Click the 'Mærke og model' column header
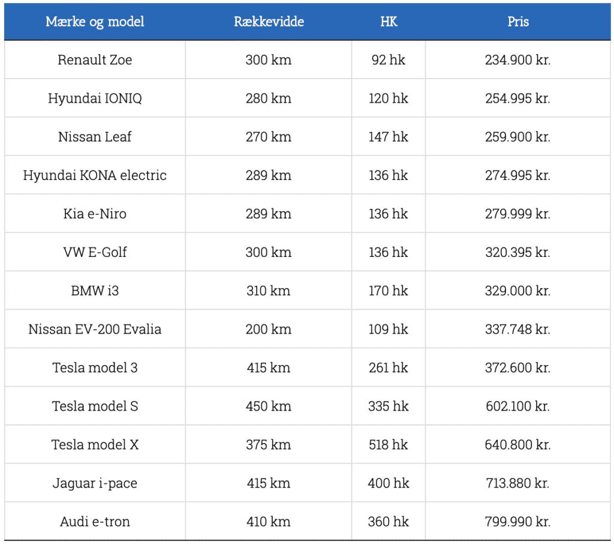 (x=95, y=22)
